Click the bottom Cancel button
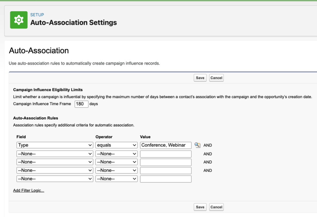Screen dimensions: 317x217 point(216,207)
